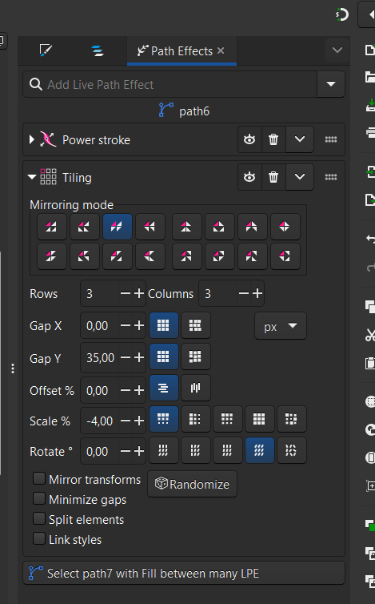Enable Link styles checkbox

click(x=39, y=539)
